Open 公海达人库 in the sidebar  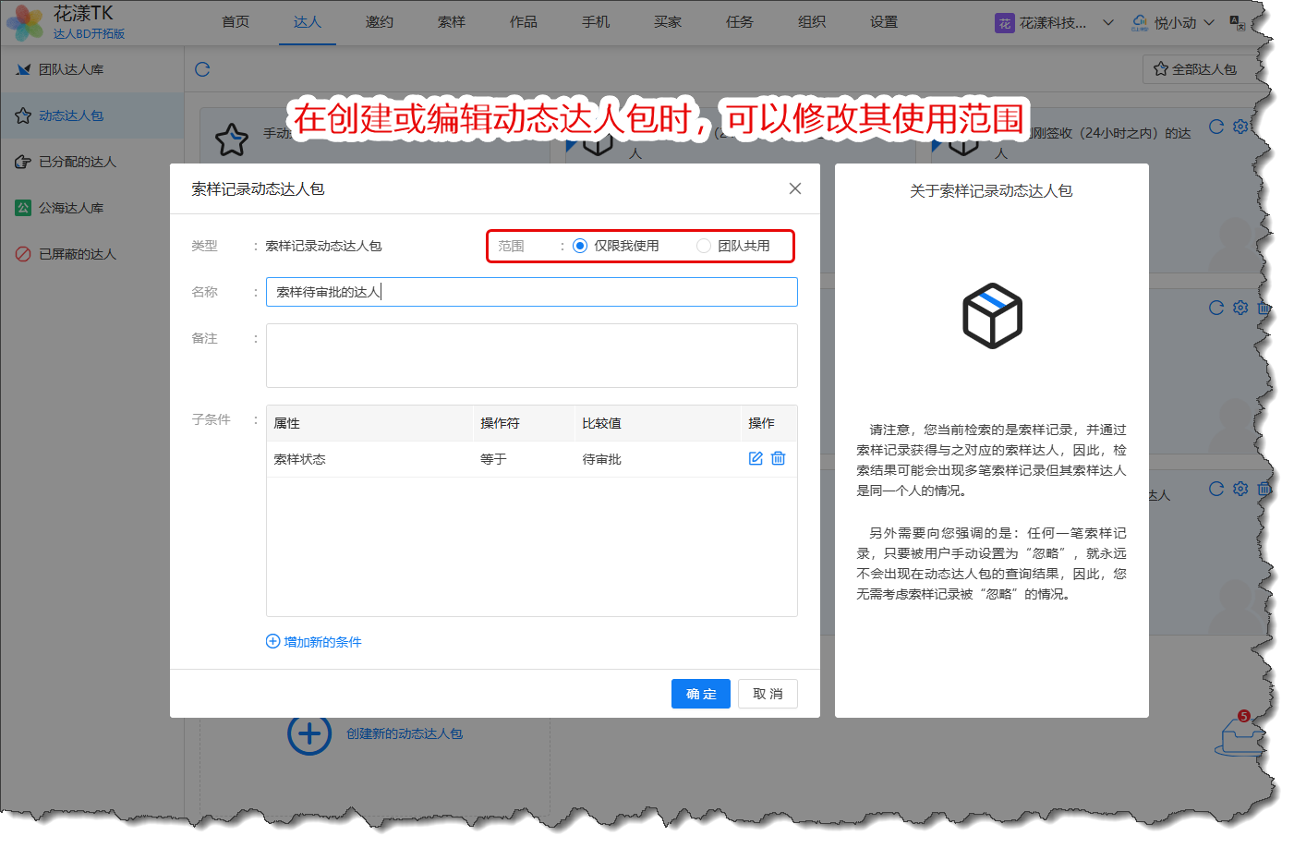click(x=71, y=208)
